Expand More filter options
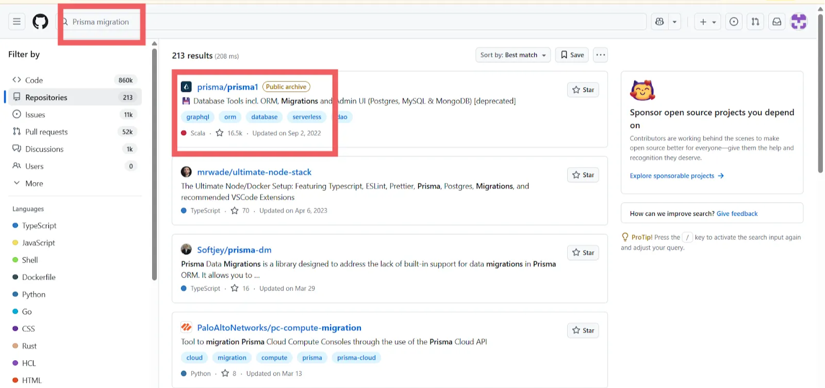This screenshot has height=388, width=825. pyautogui.click(x=75, y=183)
